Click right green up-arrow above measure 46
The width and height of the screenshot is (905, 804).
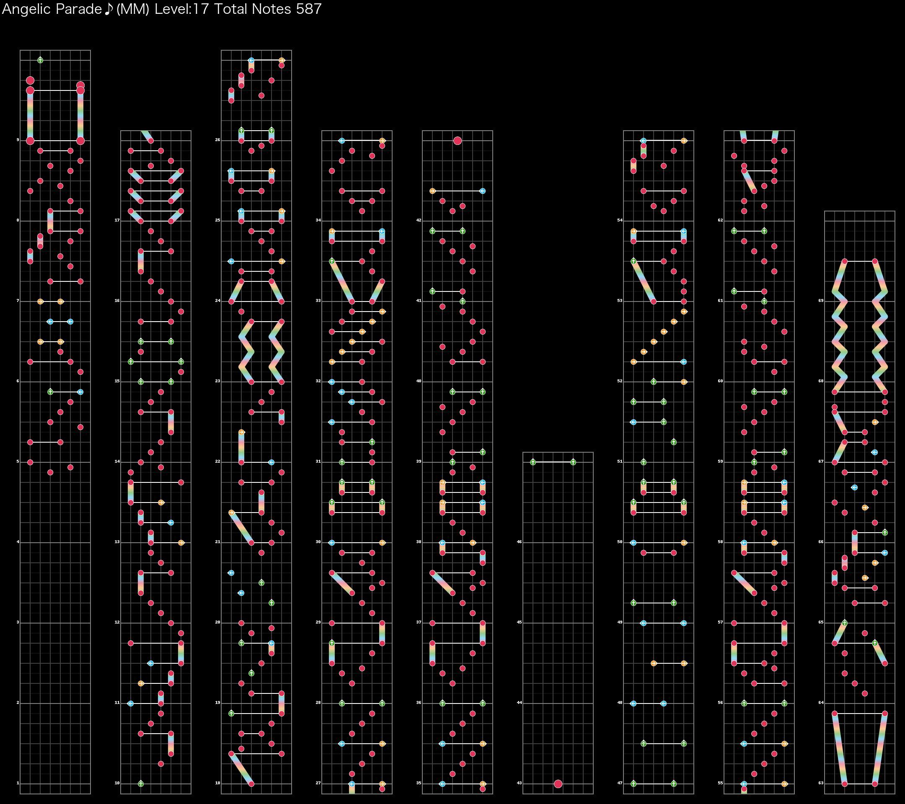coord(573,462)
